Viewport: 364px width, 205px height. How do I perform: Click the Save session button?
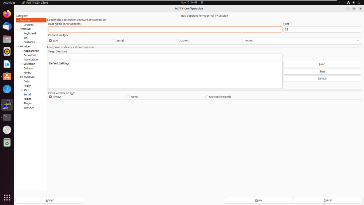tap(322, 71)
